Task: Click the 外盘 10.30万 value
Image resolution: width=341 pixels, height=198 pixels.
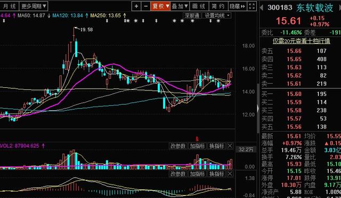Action: pos(291,185)
